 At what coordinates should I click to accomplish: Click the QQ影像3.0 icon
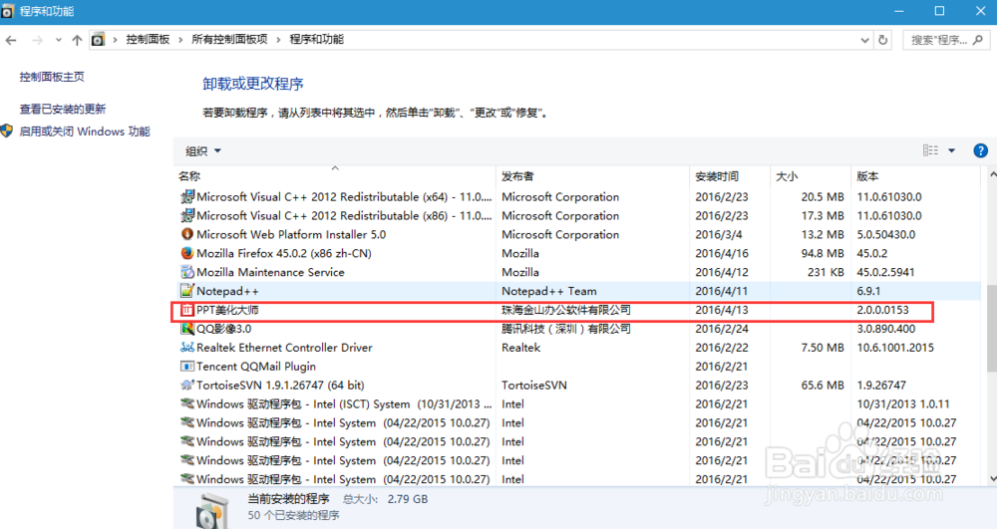click(x=187, y=329)
